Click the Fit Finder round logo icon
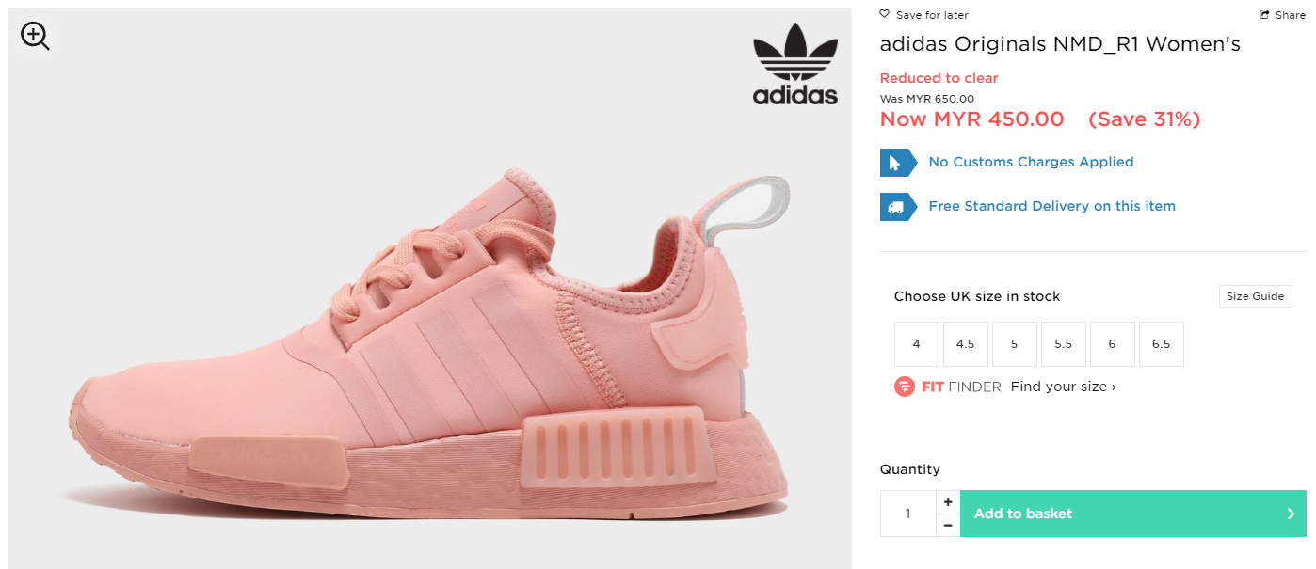This screenshot has height=569, width=1316. pyautogui.click(x=904, y=387)
